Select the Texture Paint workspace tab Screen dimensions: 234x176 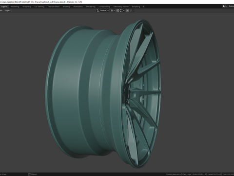coord(53,7)
